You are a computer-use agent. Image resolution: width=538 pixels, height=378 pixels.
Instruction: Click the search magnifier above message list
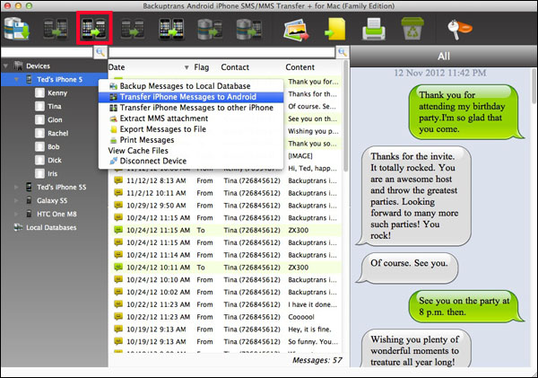pos(343,52)
